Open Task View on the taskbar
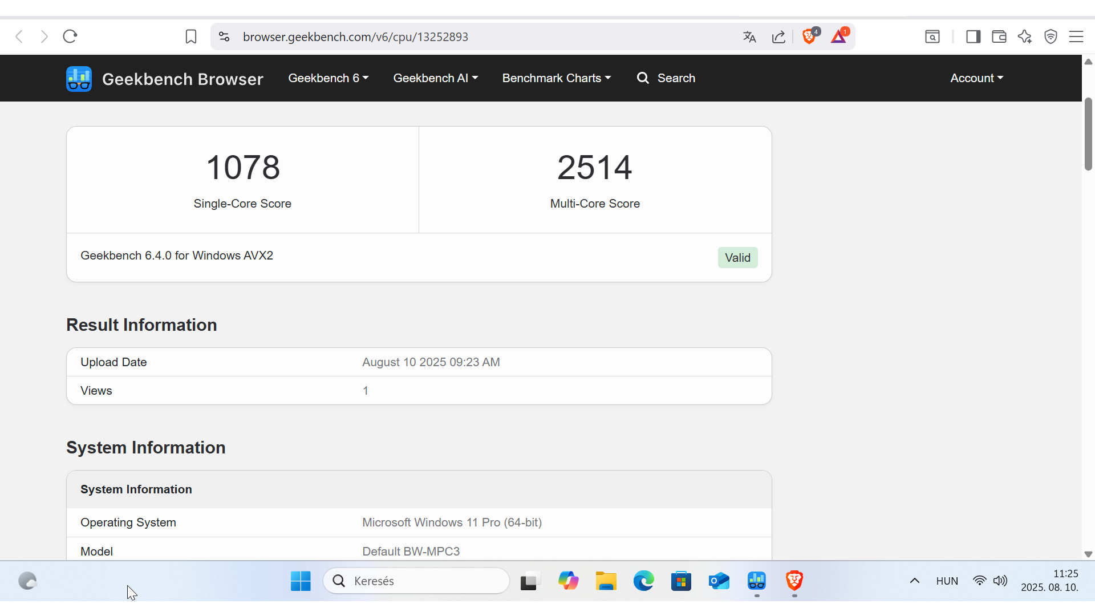The height and width of the screenshot is (616, 1095). pos(530,581)
